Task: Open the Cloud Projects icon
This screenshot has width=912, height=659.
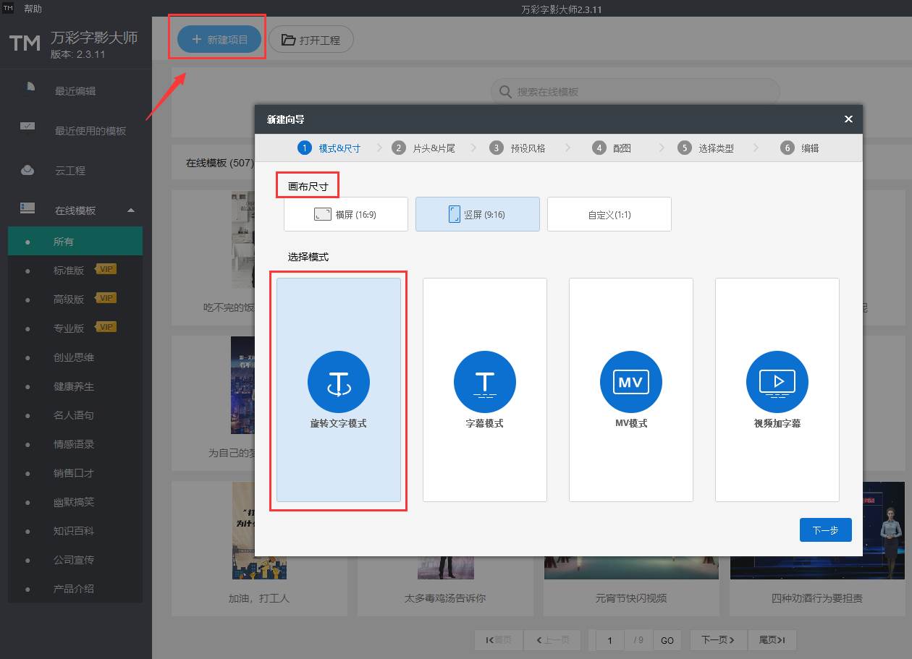Action: point(28,170)
